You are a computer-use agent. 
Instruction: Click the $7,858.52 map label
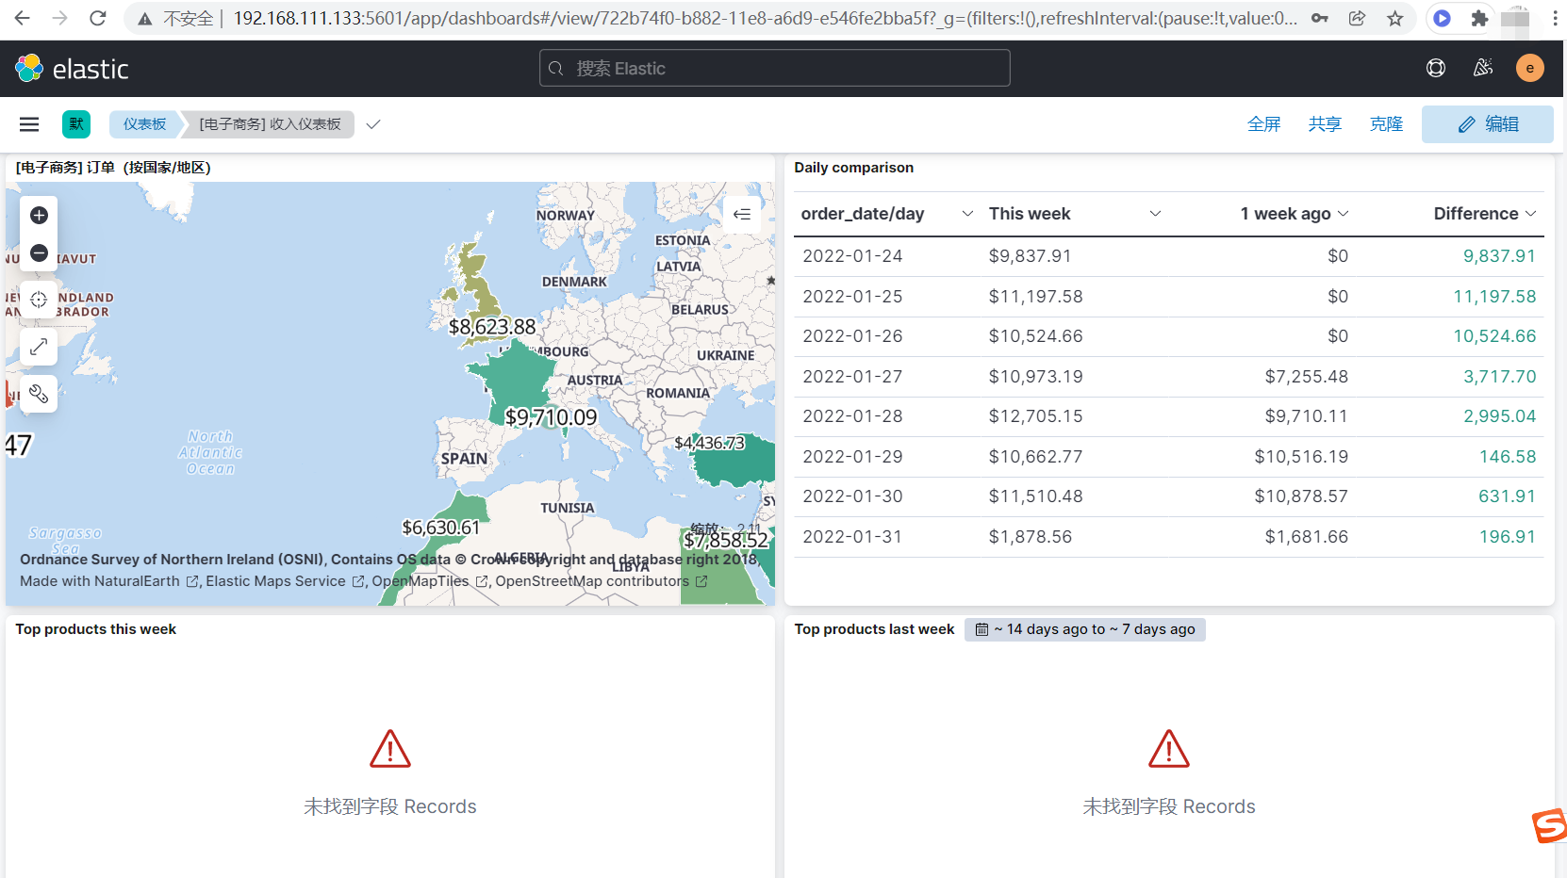(726, 540)
